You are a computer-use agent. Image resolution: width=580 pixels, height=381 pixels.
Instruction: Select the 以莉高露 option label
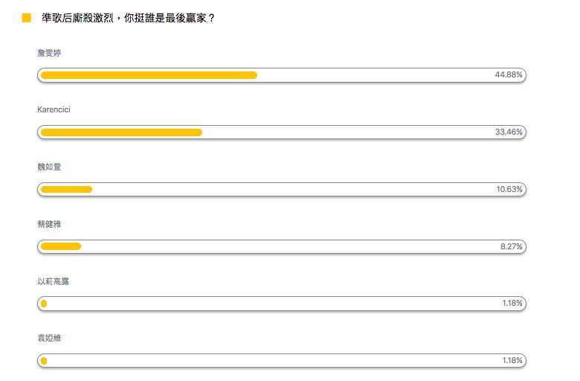pos(54,281)
